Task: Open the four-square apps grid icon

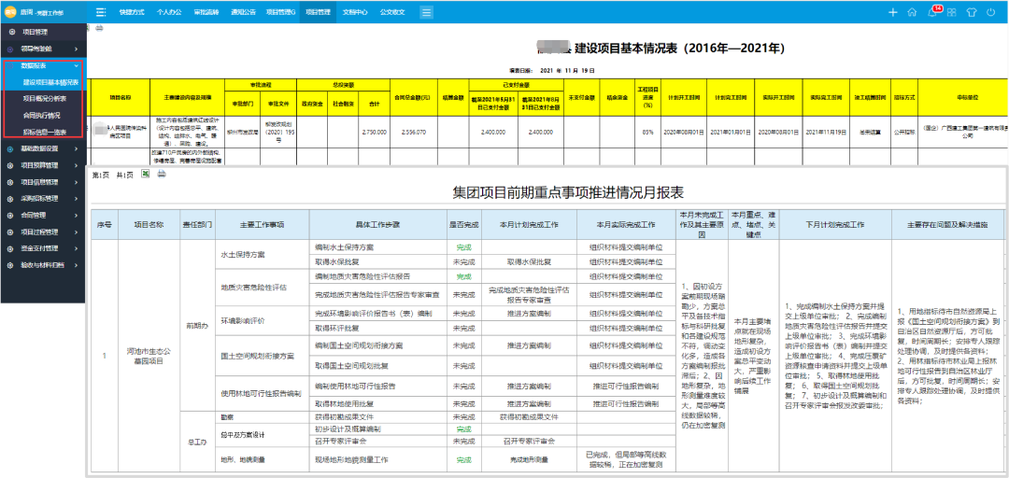Action: (953, 12)
